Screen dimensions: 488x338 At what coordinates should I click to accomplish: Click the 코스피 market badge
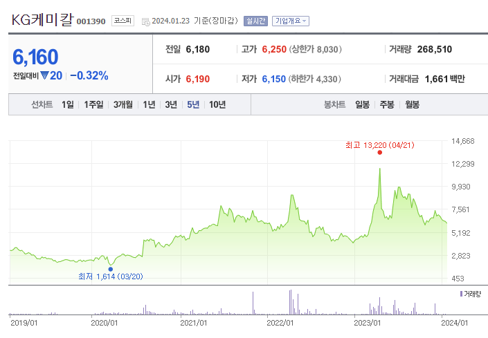pyautogui.click(x=123, y=21)
